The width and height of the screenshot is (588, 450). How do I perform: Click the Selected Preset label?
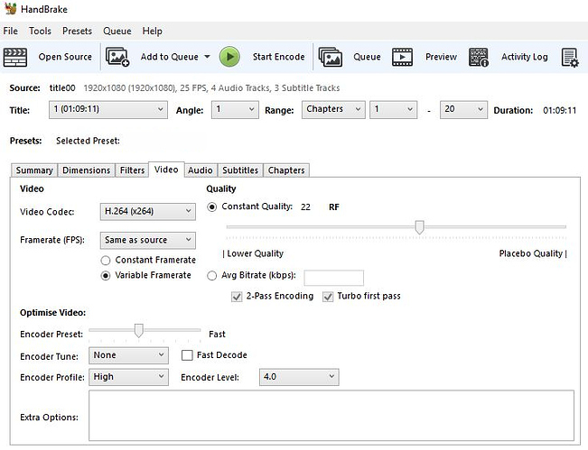[x=88, y=141]
